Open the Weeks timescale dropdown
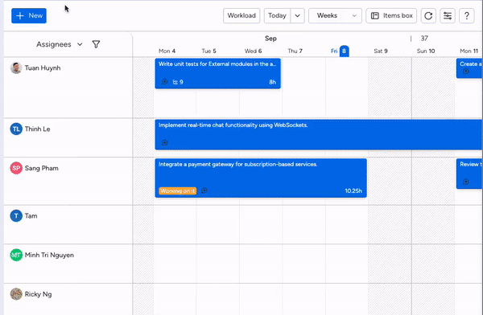The width and height of the screenshot is (483, 315). [335, 16]
